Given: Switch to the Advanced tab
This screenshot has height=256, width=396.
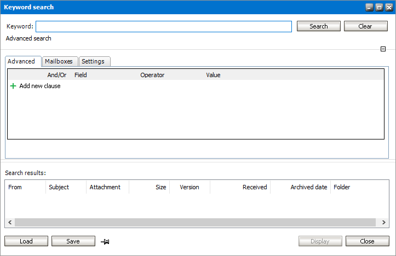Looking at the screenshot, I should [23, 61].
